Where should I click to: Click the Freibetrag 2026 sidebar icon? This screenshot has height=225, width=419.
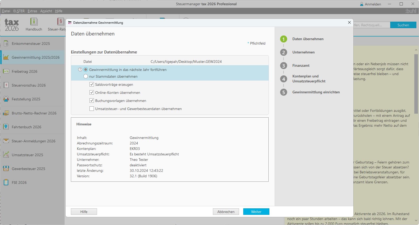click(x=6, y=71)
